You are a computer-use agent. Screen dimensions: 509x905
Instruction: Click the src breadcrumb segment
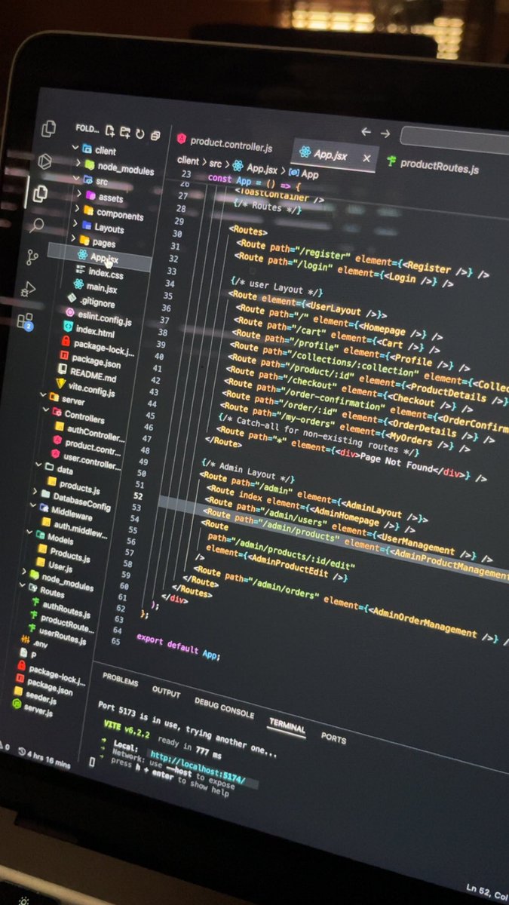pyautogui.click(x=216, y=163)
